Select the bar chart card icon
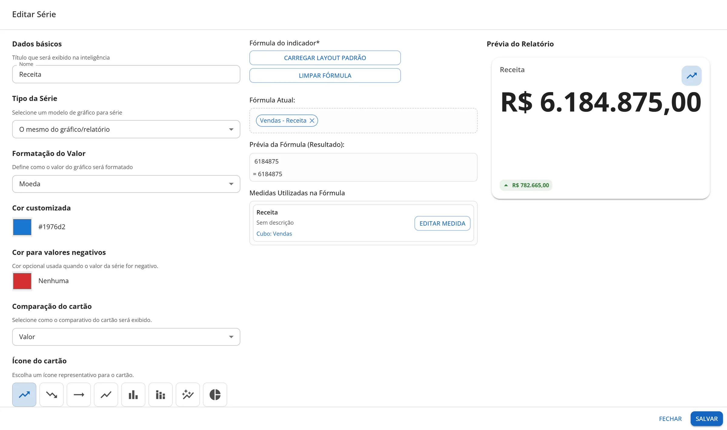 point(133,394)
